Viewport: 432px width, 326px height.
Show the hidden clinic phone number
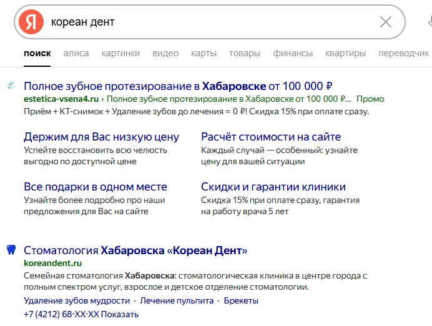(119, 314)
